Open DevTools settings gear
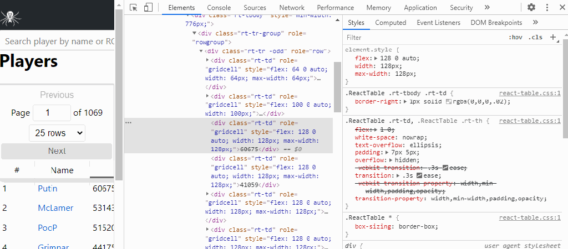 [x=531, y=8]
